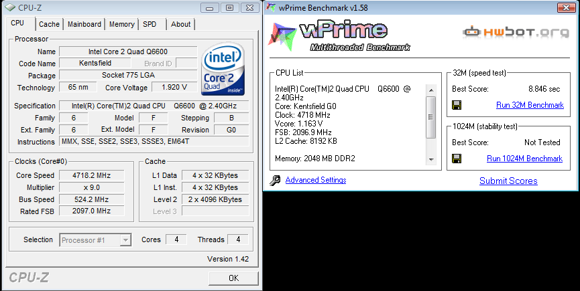Click the Threads count field
The height and width of the screenshot is (291, 580).
pos(238,239)
